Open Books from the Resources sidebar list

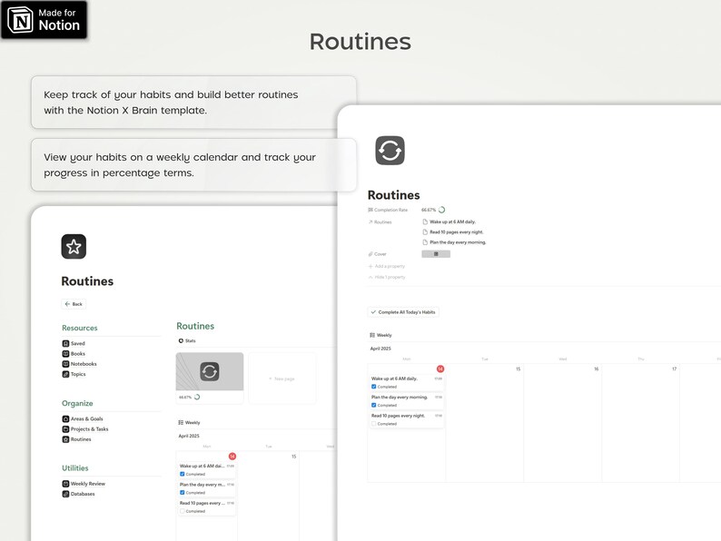tap(74, 353)
